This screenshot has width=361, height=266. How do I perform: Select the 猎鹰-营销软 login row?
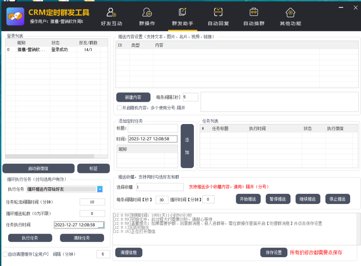coord(31,50)
